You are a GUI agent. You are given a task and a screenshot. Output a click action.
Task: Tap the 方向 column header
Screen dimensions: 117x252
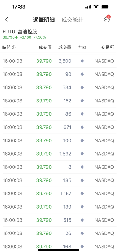(x=82, y=47)
